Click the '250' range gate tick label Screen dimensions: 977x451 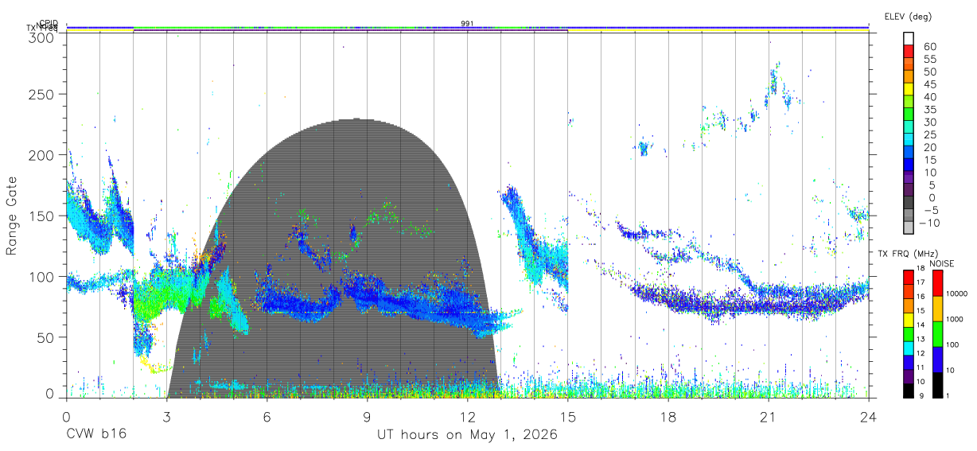43,95
